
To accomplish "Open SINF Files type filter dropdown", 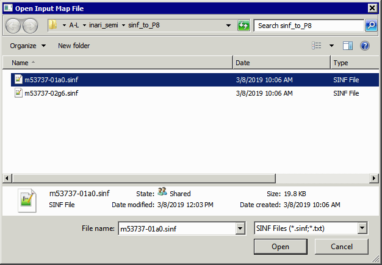I will (362, 228).
